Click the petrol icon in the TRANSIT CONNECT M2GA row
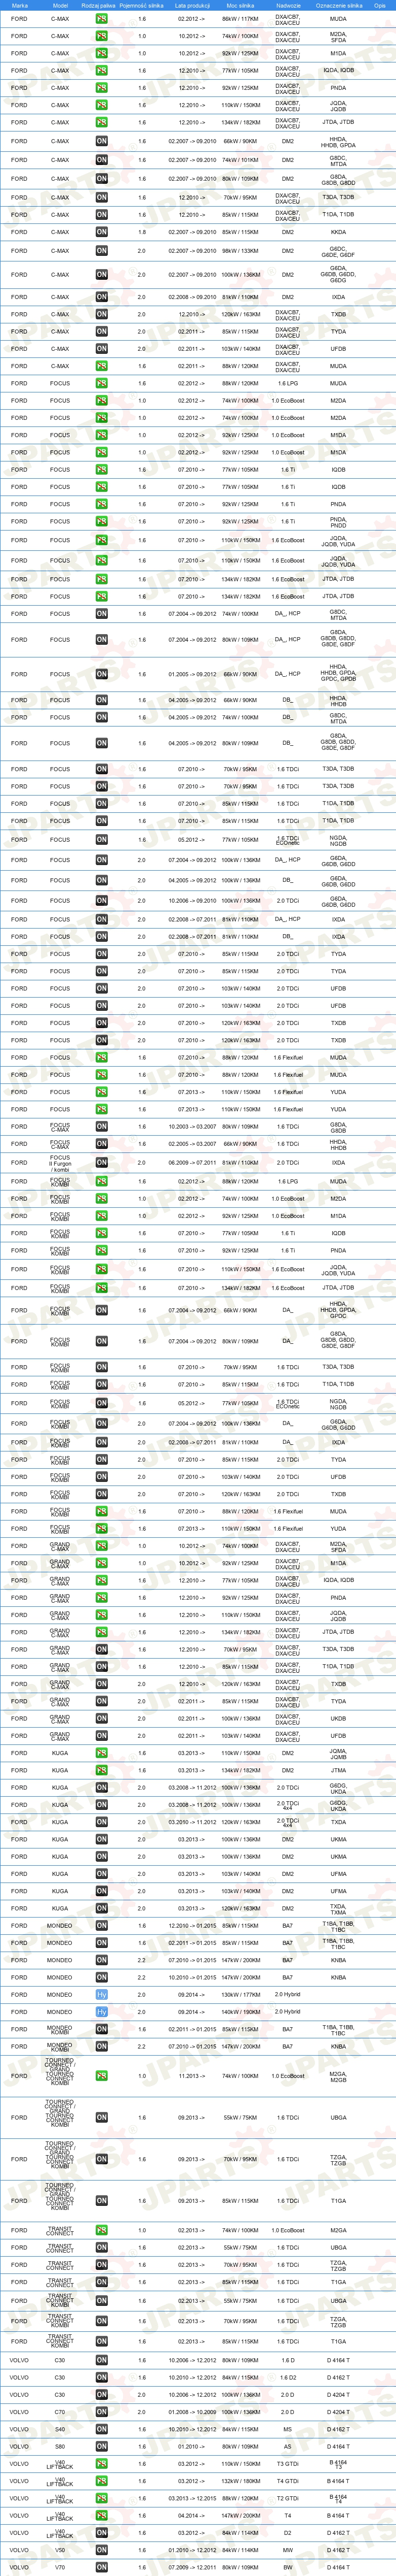This screenshot has width=396, height=2576. click(x=102, y=2230)
